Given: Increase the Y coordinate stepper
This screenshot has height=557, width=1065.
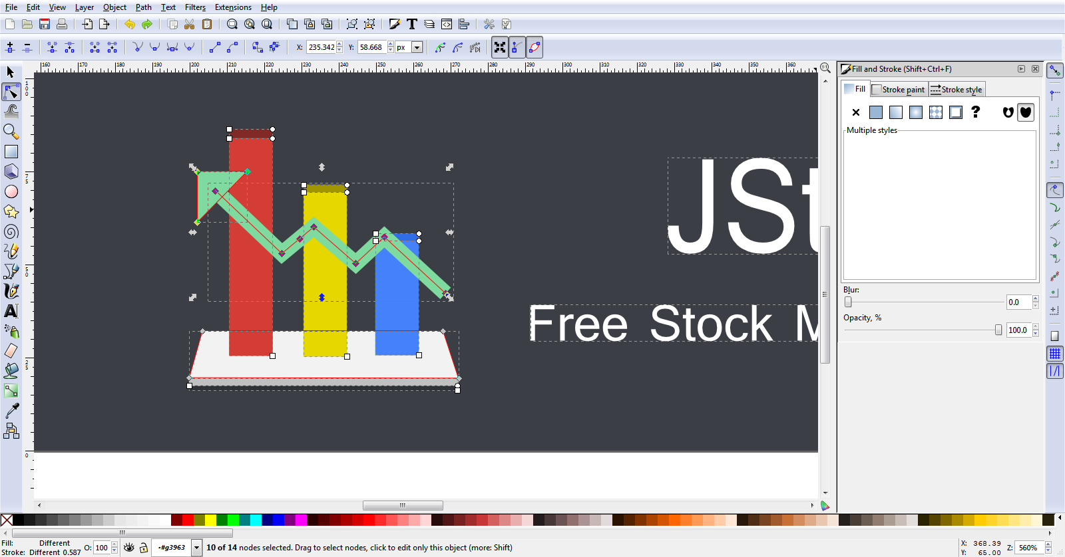Looking at the screenshot, I should tap(390, 45).
